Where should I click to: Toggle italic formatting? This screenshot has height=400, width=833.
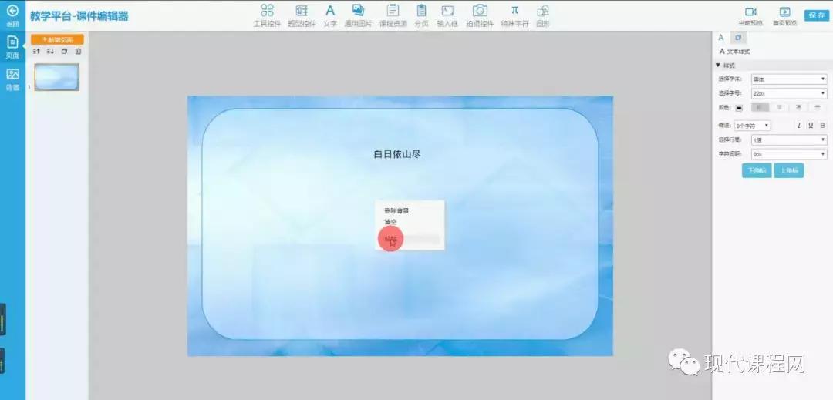click(798, 126)
